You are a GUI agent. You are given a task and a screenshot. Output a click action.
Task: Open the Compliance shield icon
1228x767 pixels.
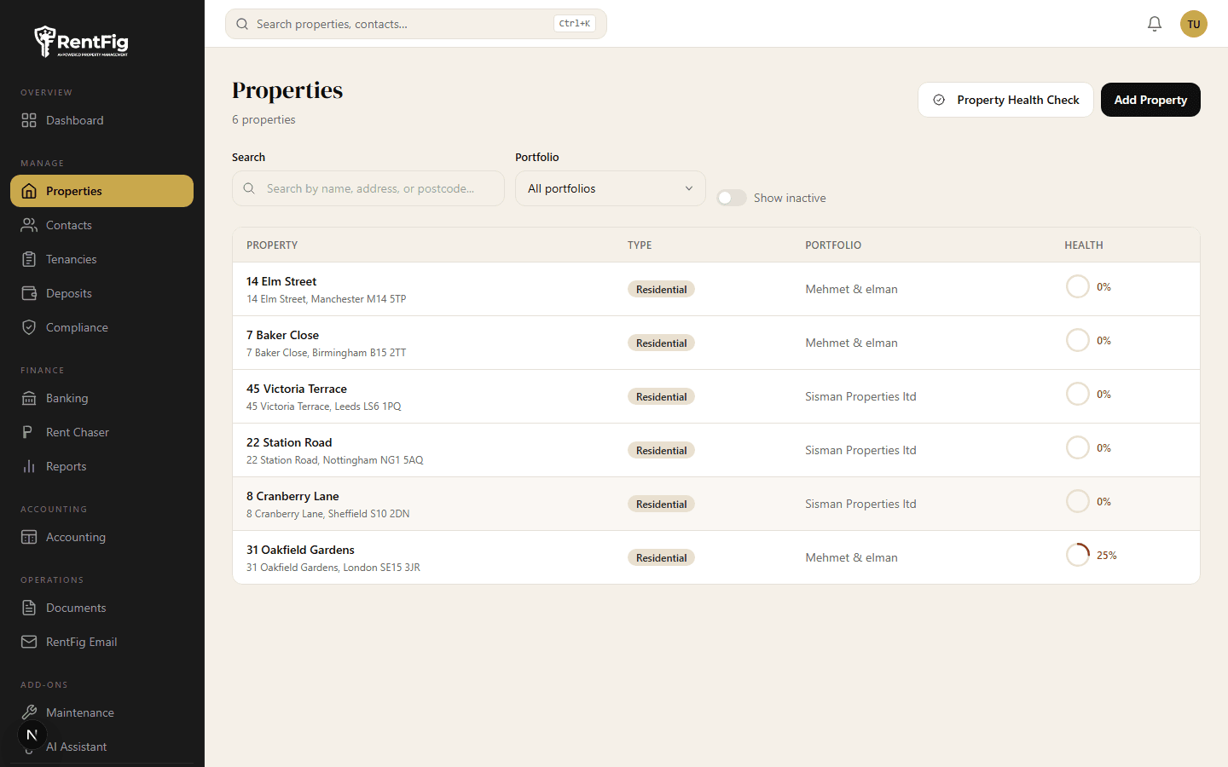[x=29, y=327]
